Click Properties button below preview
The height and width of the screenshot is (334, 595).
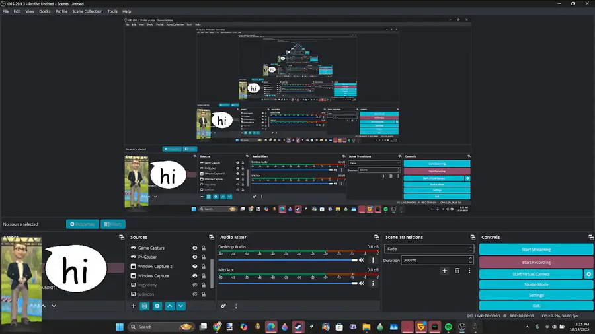point(83,224)
